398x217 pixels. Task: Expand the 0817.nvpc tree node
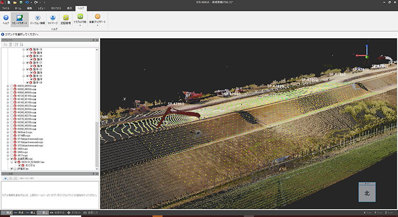pyautogui.click(x=8, y=156)
